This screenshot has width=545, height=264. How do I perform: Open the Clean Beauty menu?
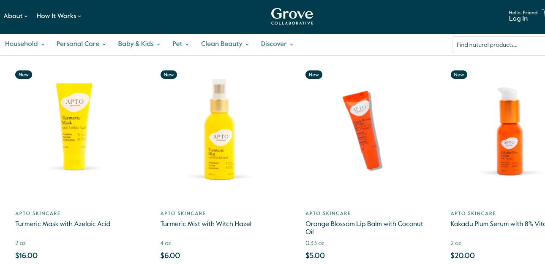(225, 44)
